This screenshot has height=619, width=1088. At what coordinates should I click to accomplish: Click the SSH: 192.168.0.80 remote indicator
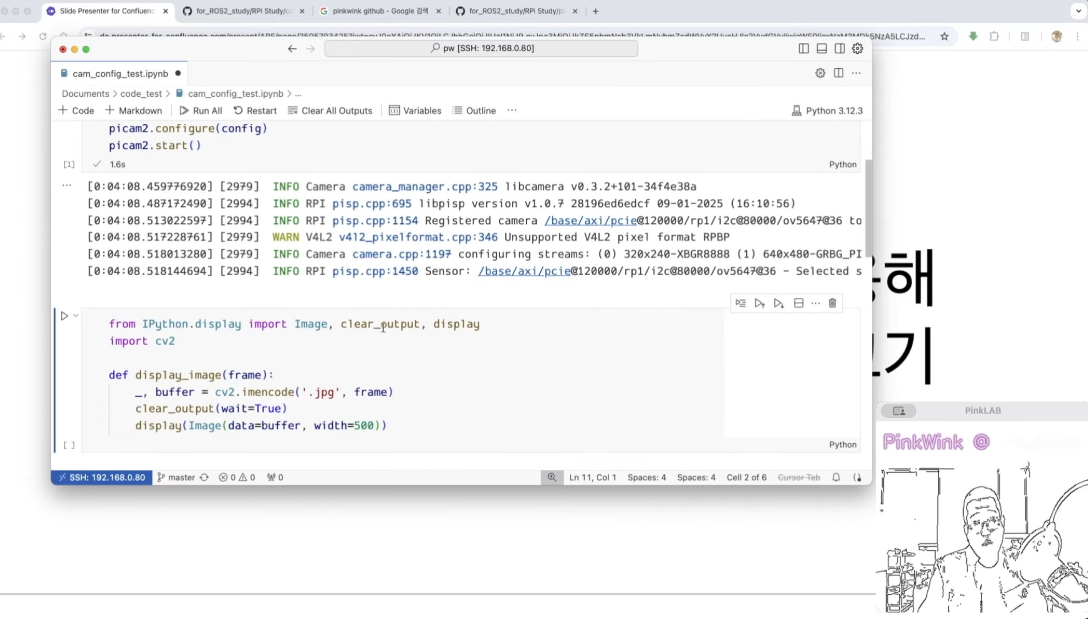pos(102,477)
